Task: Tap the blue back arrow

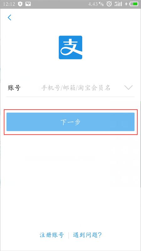Action: pos(10,17)
